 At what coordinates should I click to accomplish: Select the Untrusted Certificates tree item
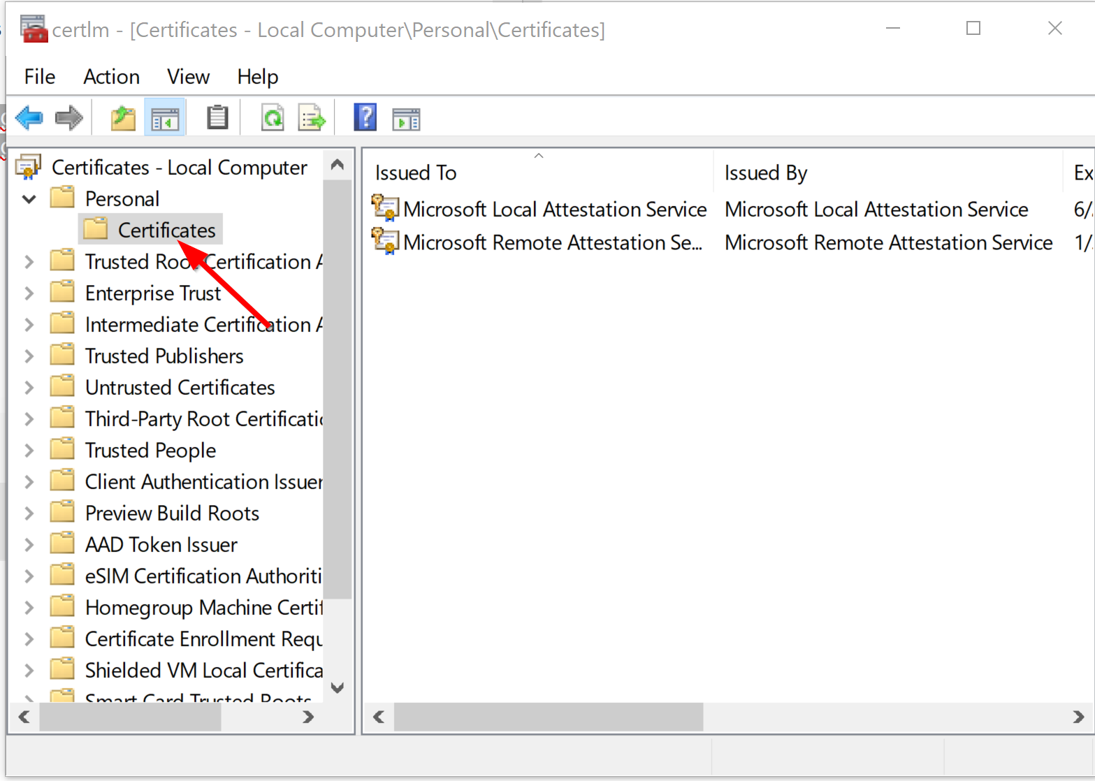click(x=180, y=387)
